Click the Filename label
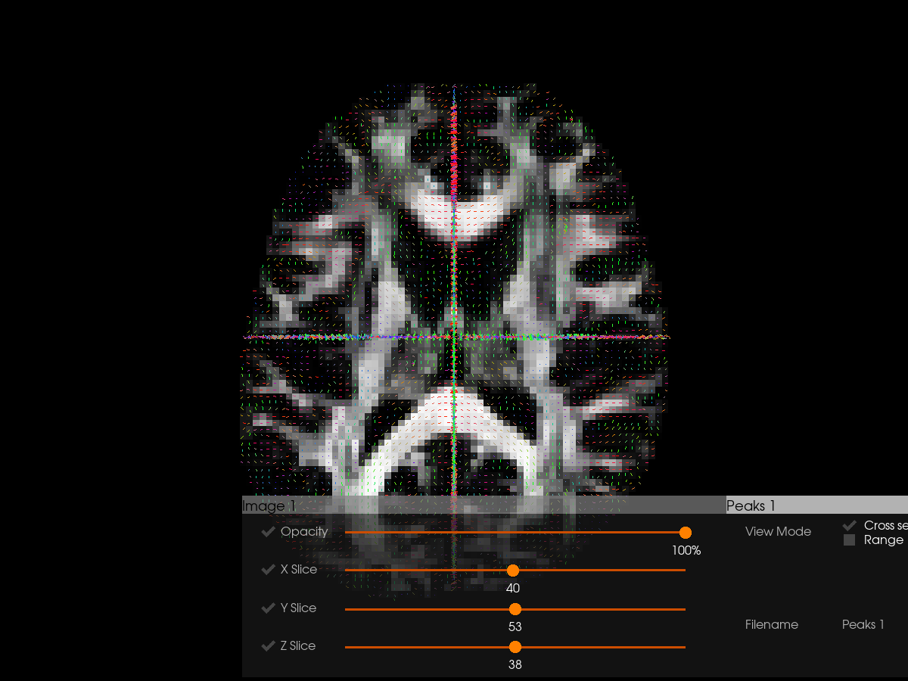908x681 pixels. coord(772,624)
